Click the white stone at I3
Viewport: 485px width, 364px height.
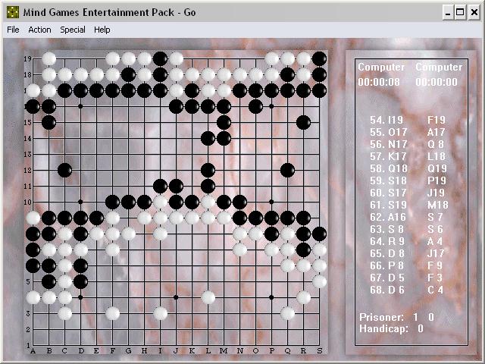click(x=160, y=313)
